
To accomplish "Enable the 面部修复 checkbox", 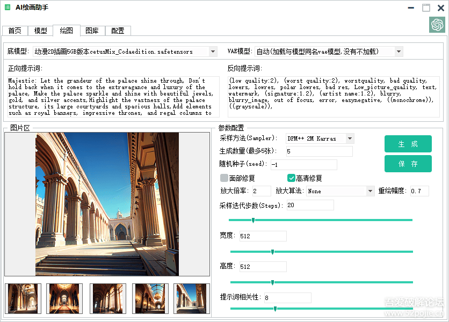I will click(224, 178).
